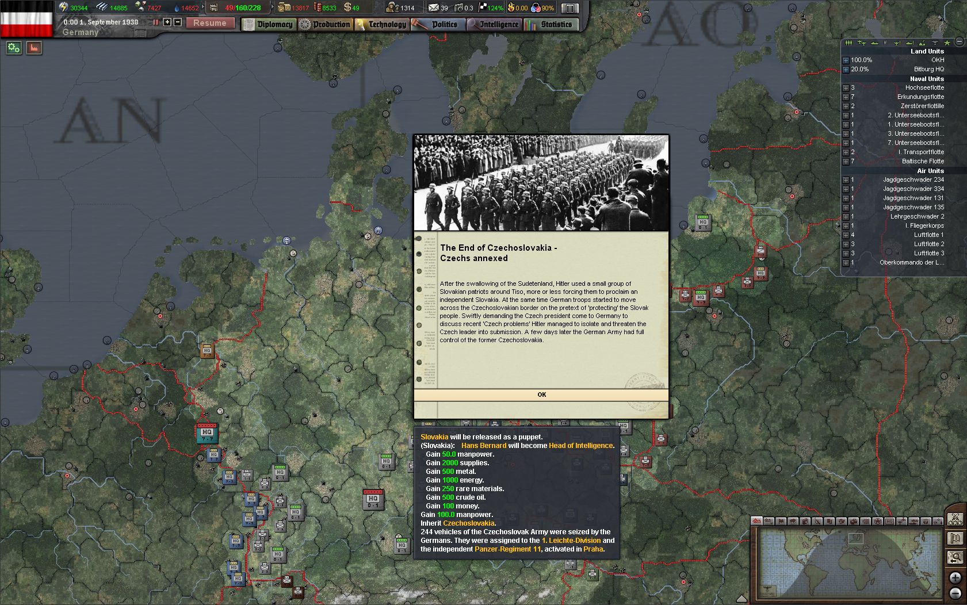Image resolution: width=967 pixels, height=605 pixels.
Task: Expand the Hochseeflotte fleet entry
Action: (846, 87)
